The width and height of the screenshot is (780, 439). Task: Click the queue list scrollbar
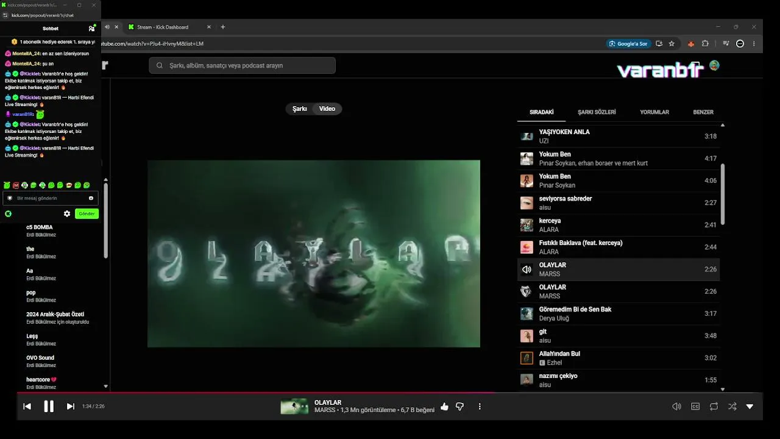pos(723,194)
